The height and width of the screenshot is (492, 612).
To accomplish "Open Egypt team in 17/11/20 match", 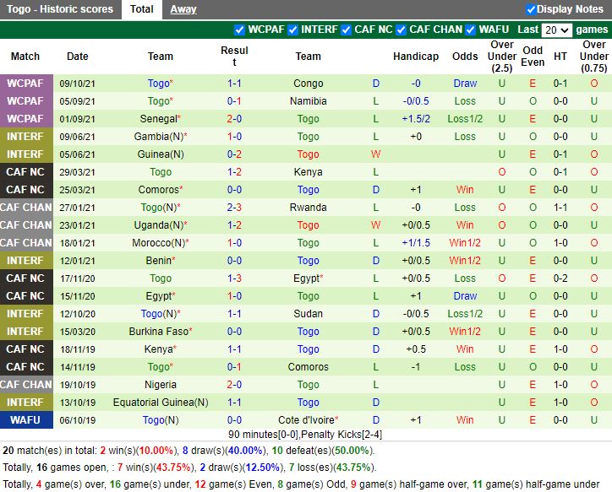I will (307, 278).
